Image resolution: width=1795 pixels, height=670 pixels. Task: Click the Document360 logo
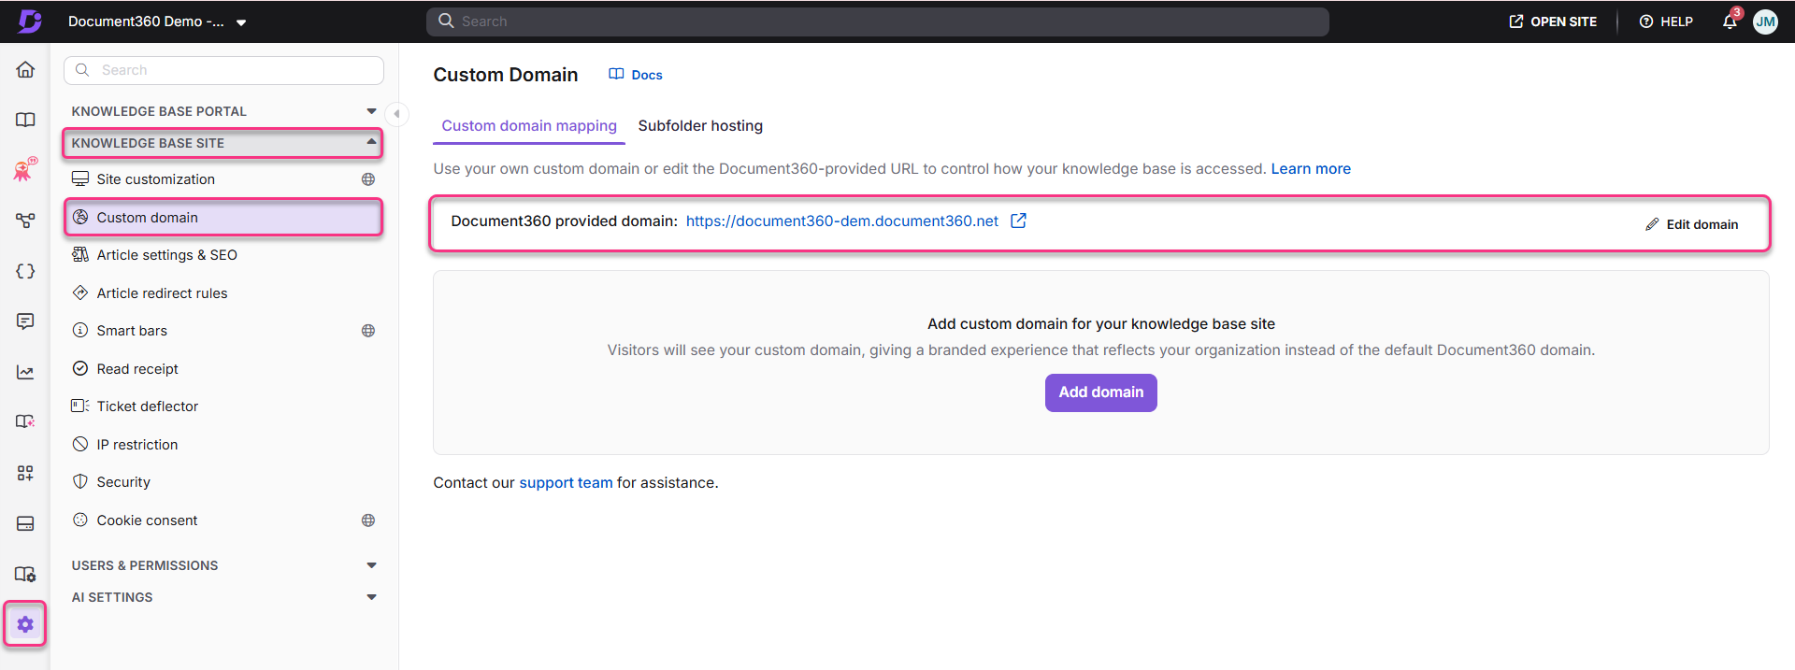point(29,21)
